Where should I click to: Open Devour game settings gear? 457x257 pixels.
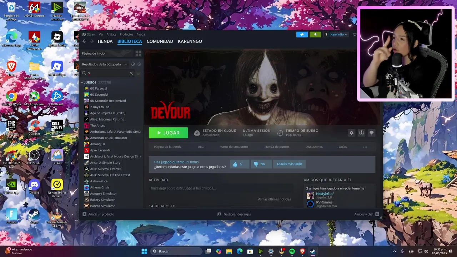351,133
